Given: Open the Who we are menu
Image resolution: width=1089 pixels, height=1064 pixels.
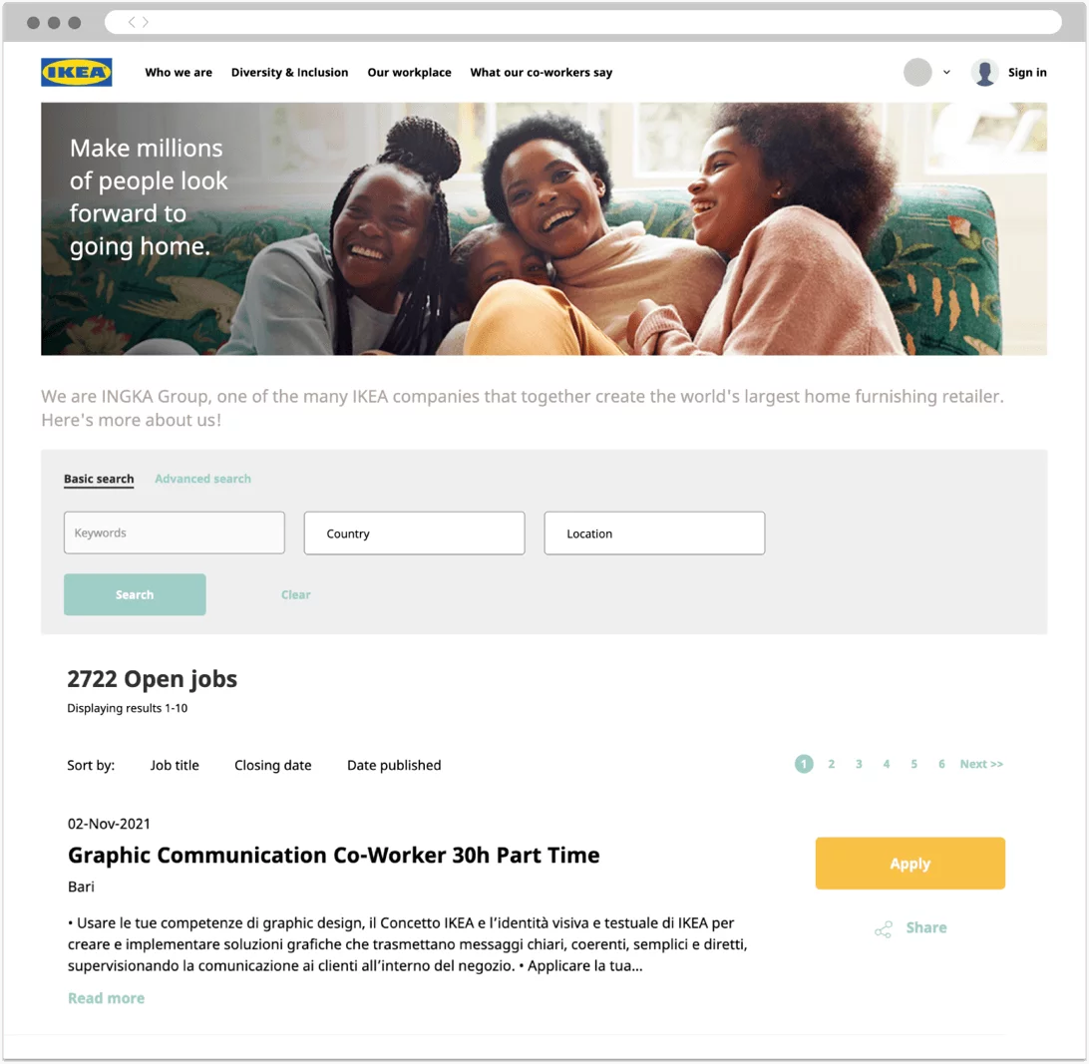Looking at the screenshot, I should tap(179, 72).
